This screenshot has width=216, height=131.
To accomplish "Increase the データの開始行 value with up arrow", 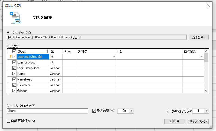I will 206,110.
